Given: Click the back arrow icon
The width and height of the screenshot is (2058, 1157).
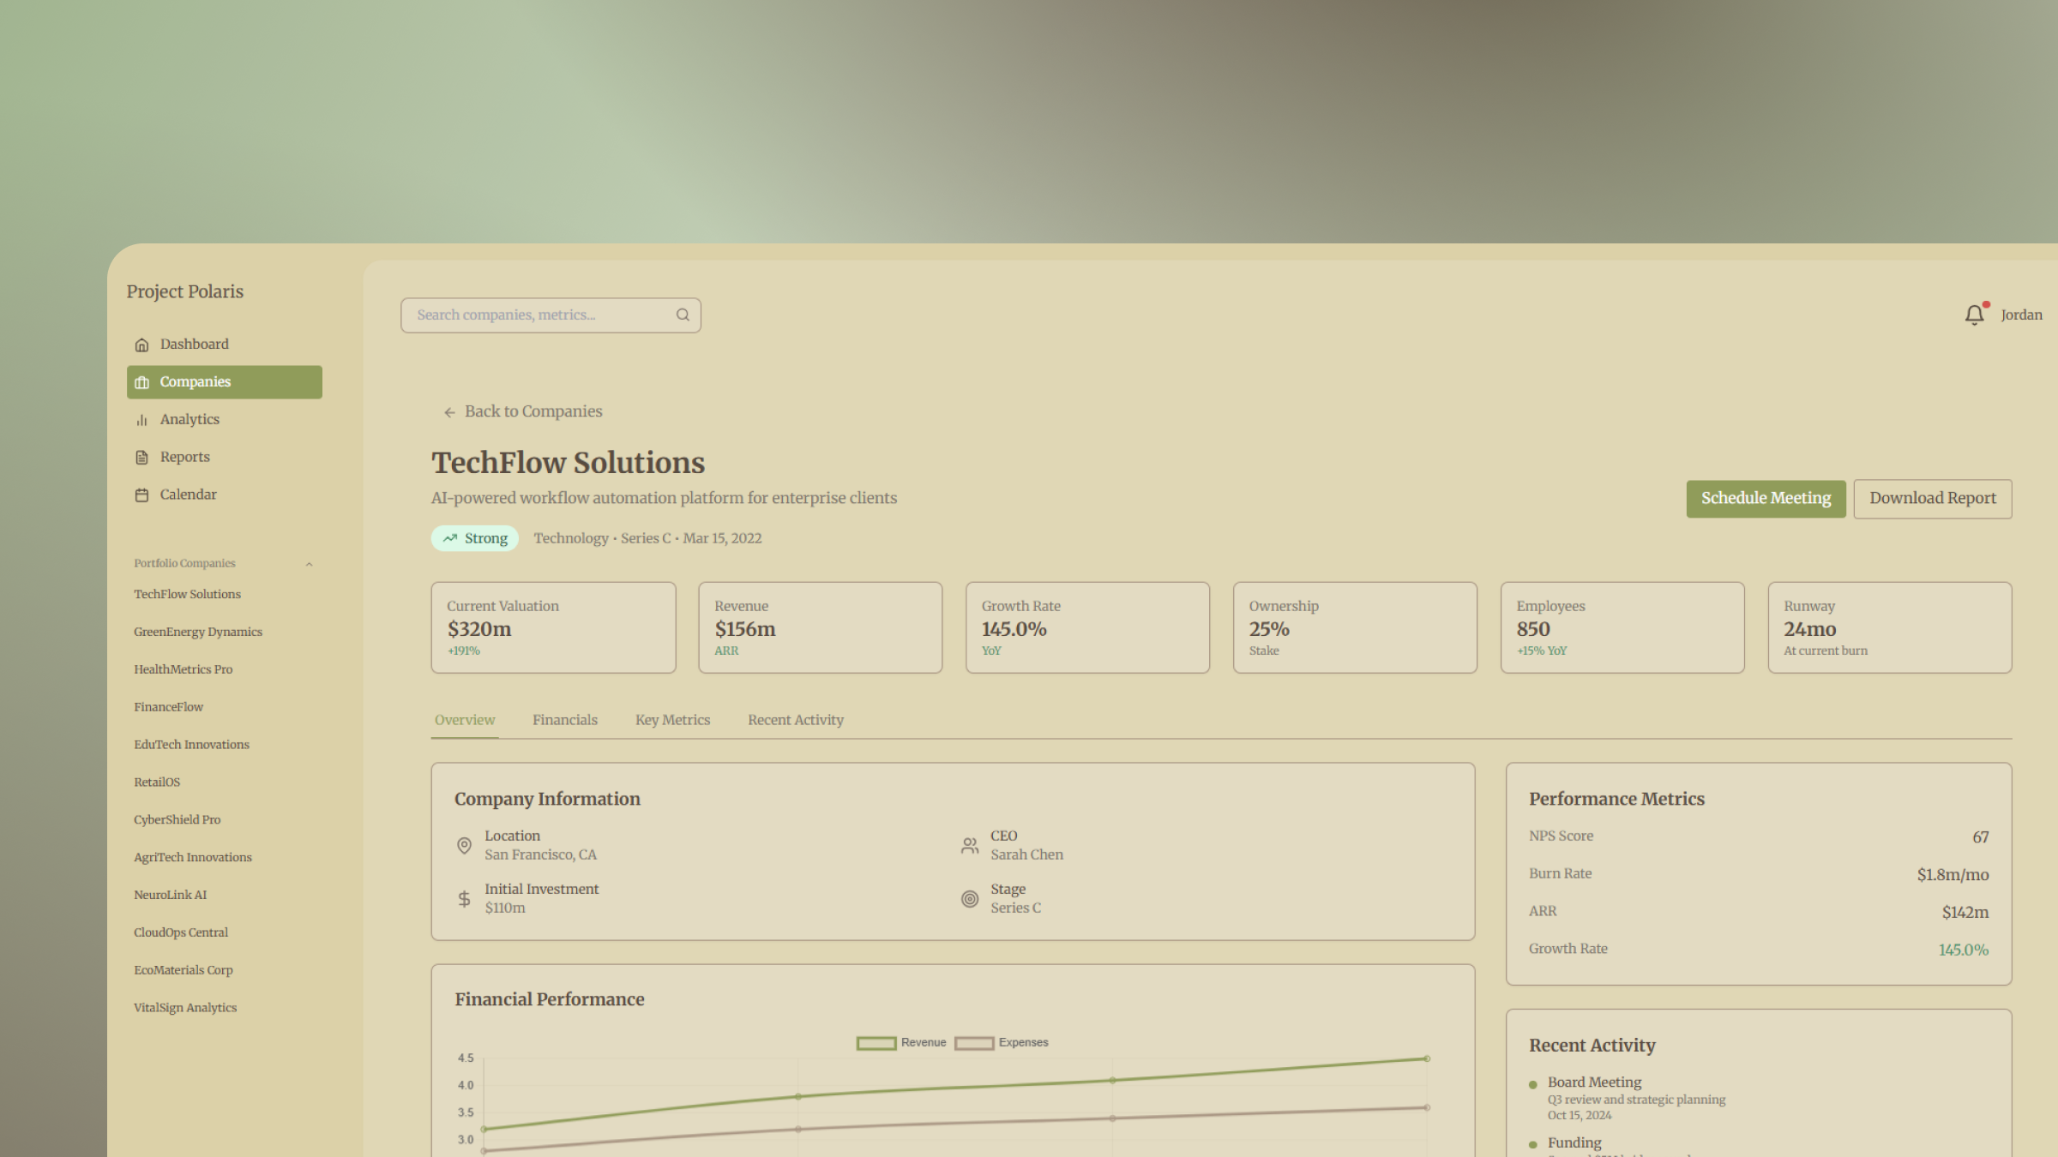Looking at the screenshot, I should [x=449, y=412].
